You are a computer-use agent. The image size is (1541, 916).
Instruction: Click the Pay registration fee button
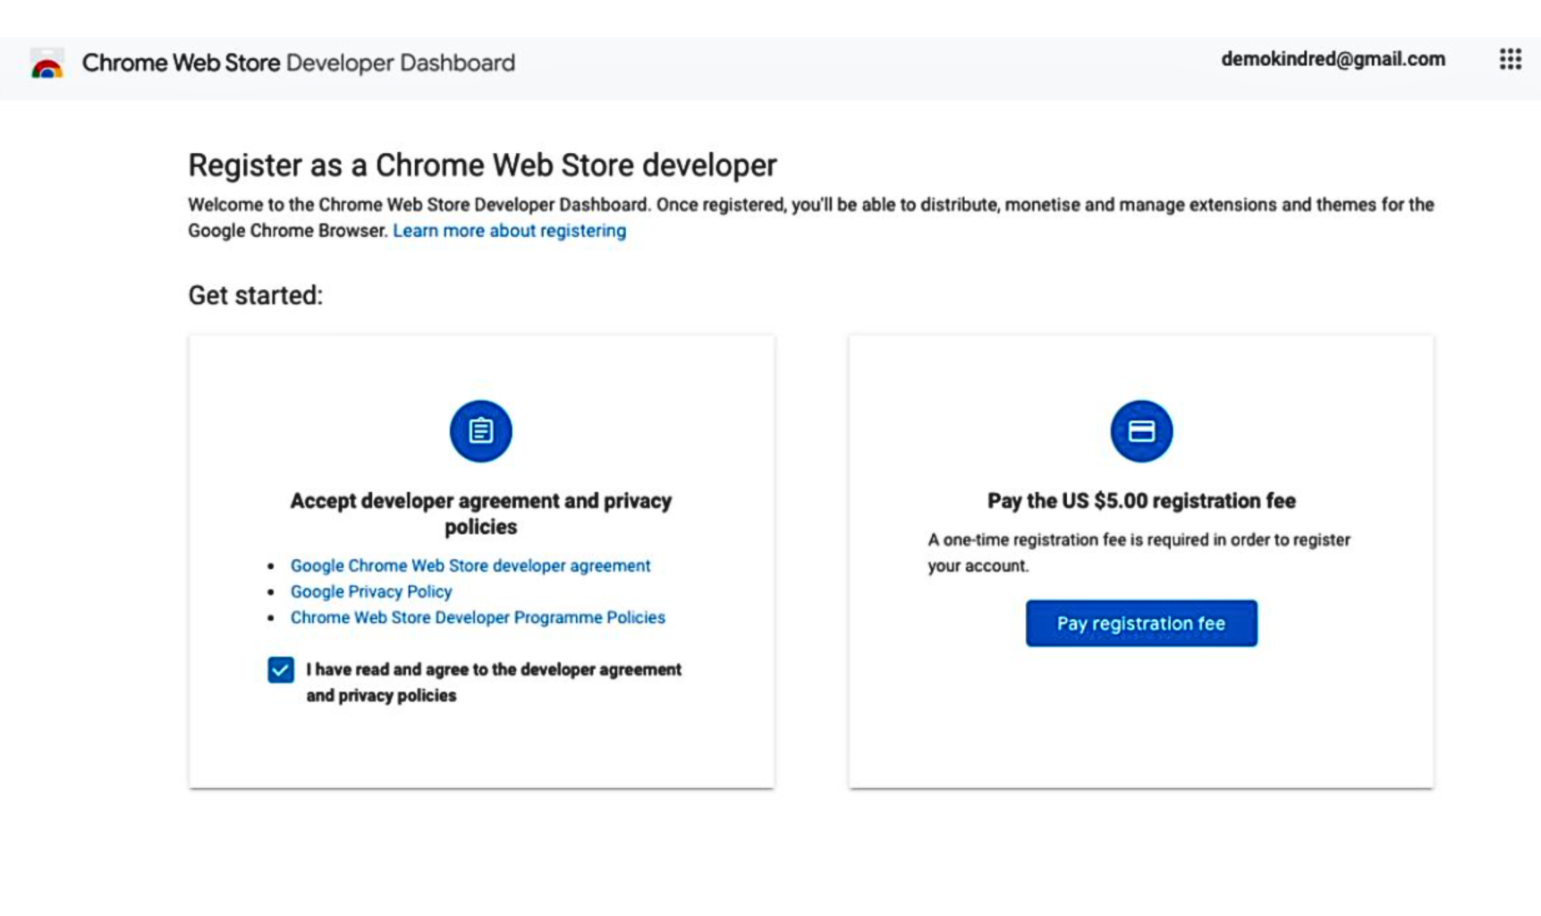pyautogui.click(x=1141, y=623)
